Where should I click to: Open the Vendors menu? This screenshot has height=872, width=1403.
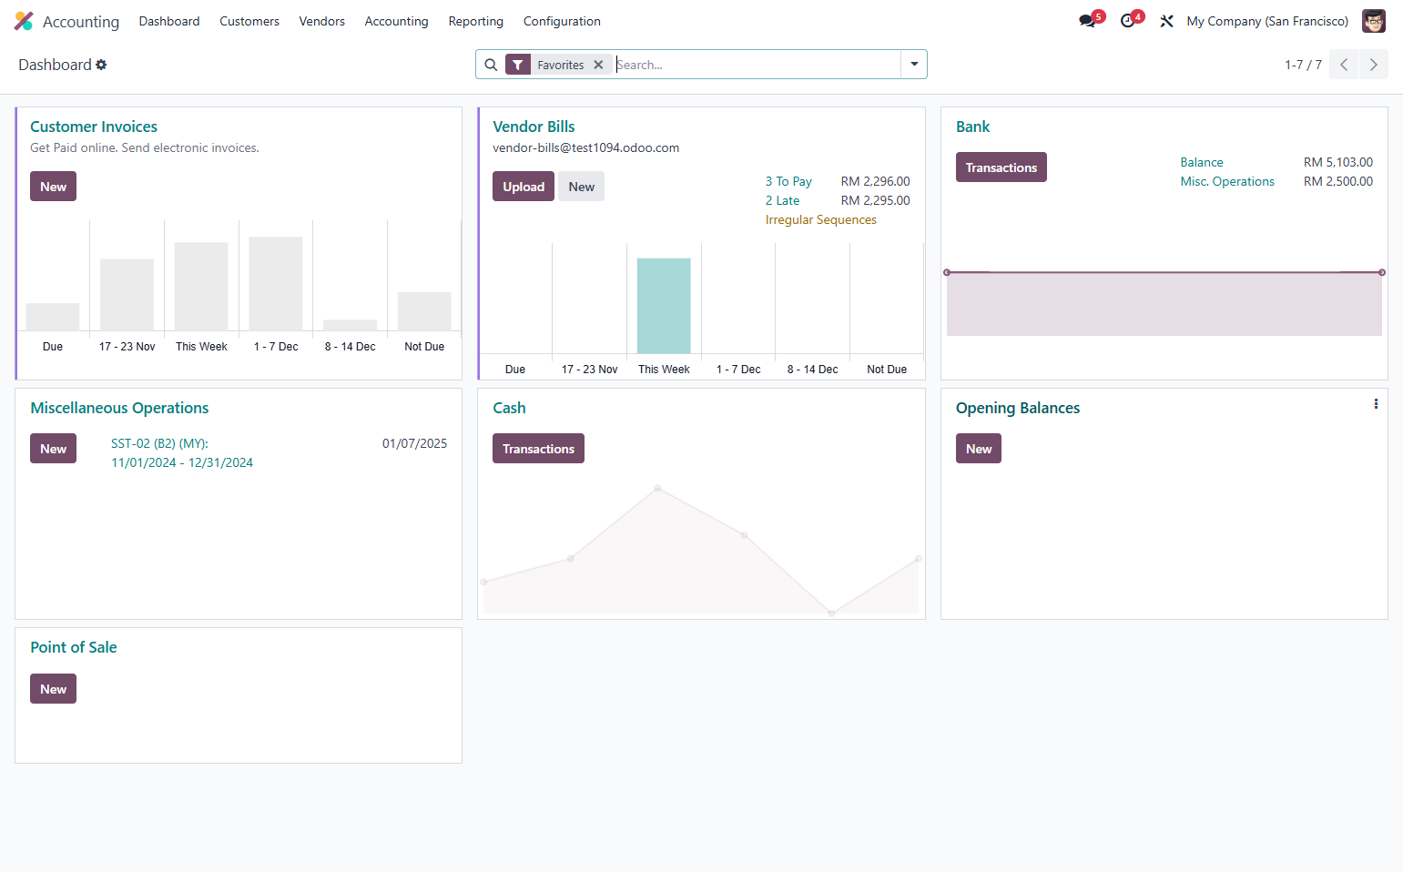[322, 21]
